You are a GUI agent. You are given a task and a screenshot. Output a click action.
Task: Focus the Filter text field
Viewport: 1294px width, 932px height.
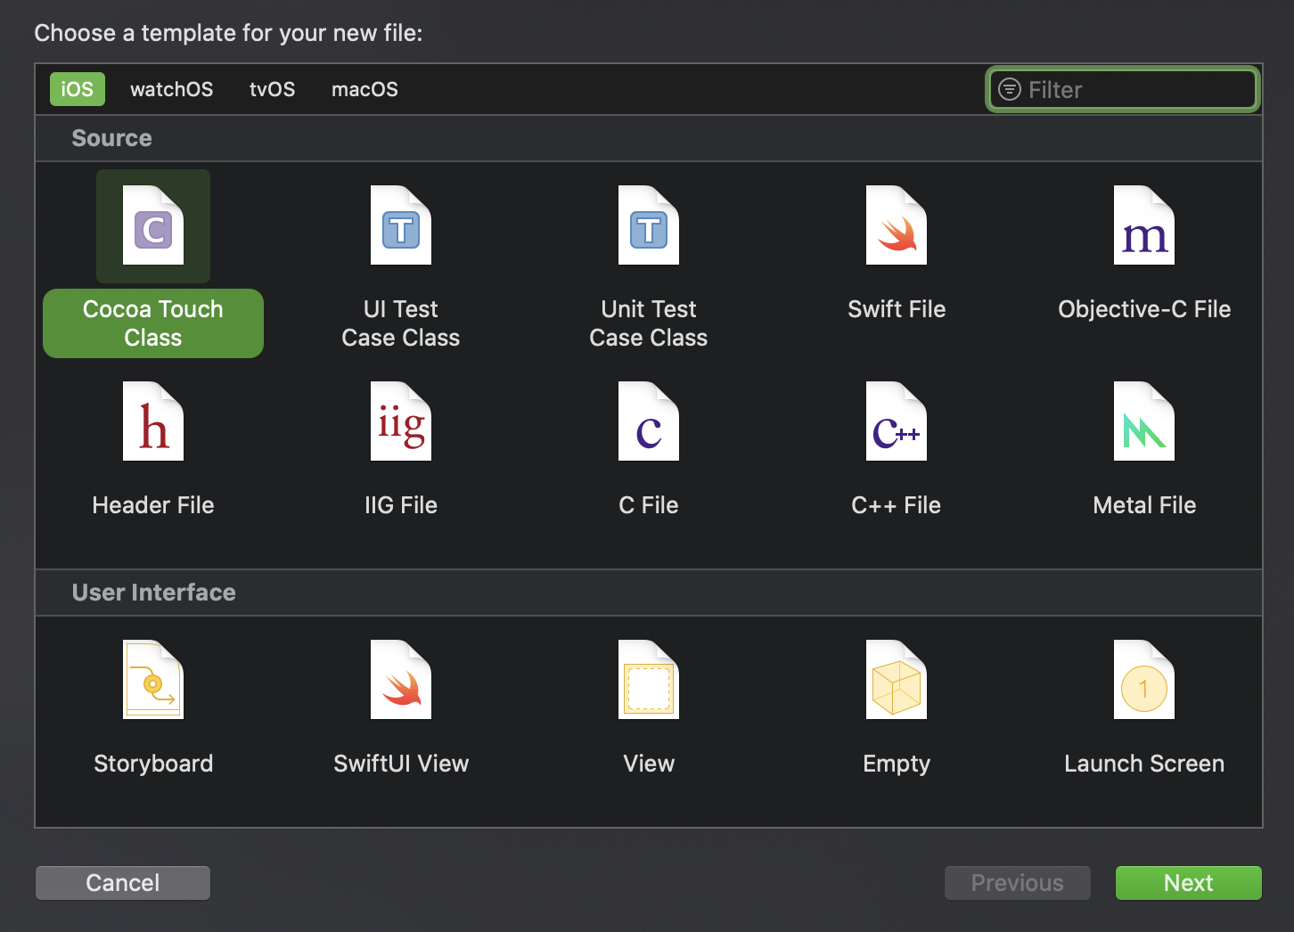click(x=1123, y=89)
